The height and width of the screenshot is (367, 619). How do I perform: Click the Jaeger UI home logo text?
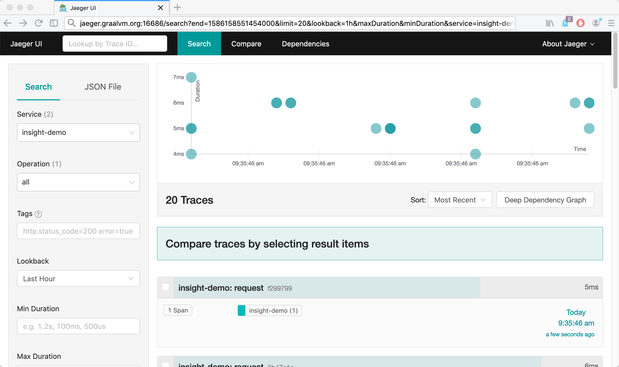26,44
